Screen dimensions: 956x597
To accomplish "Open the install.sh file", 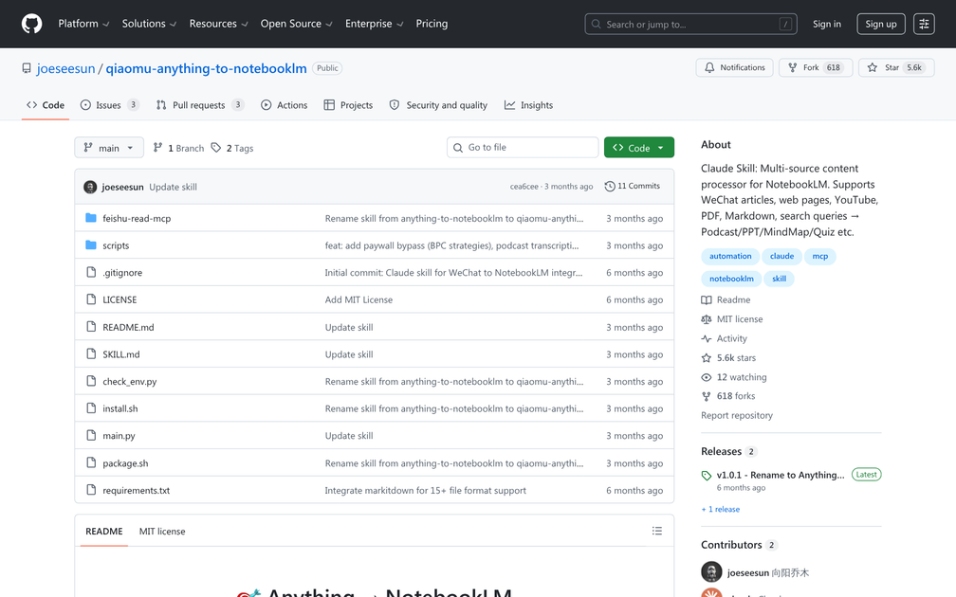I will pos(120,408).
